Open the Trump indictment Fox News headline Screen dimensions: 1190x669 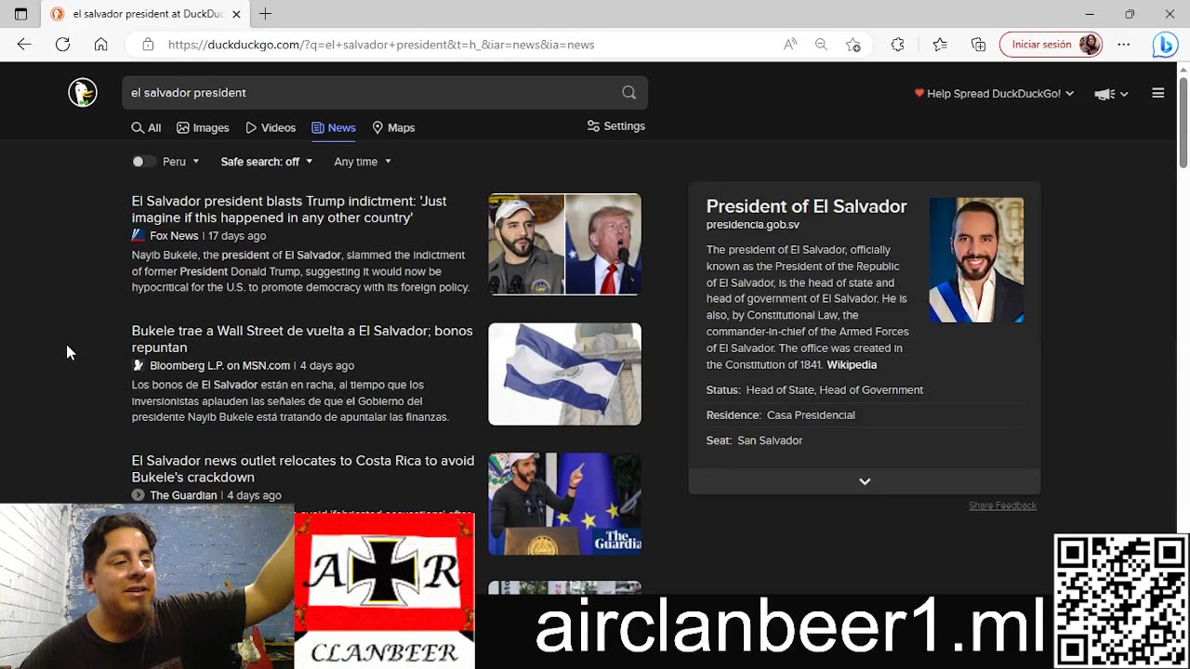289,209
